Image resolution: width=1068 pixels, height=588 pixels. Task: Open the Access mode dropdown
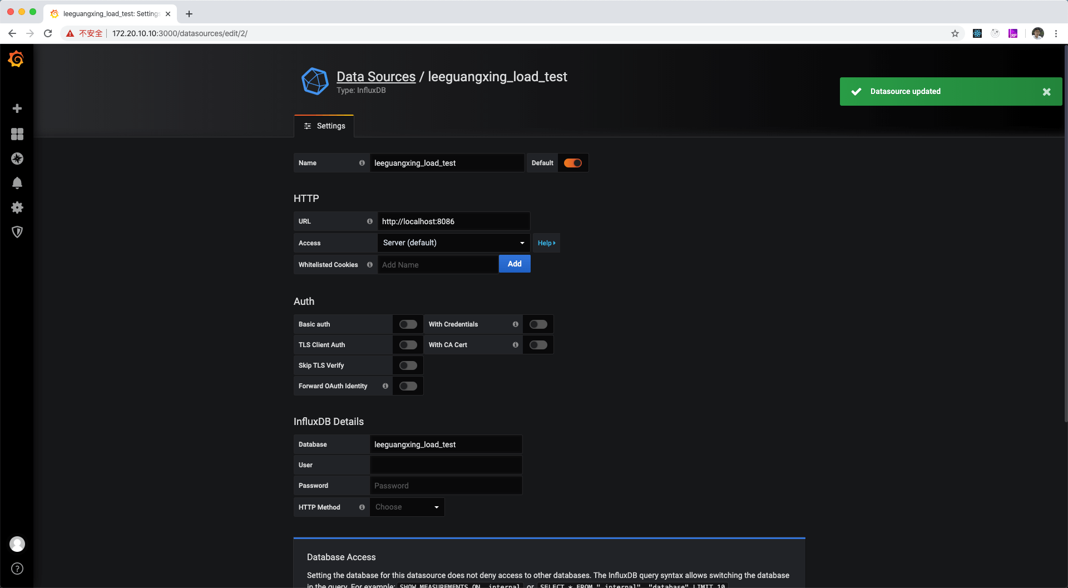453,243
